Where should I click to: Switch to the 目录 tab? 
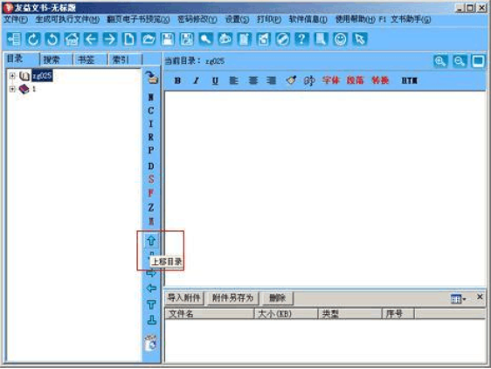pos(15,58)
